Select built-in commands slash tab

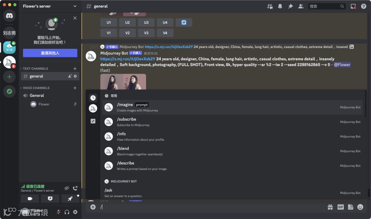tap(93, 121)
